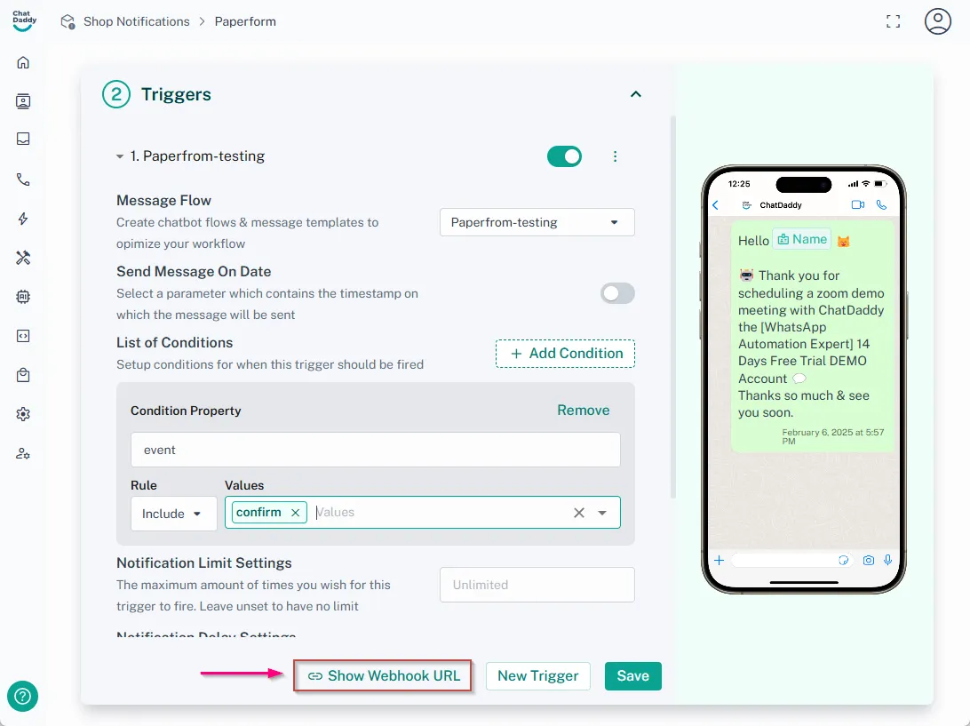Viewport: 970px width, 726px height.
Task: Open the Paperfrom-testing message flow dropdown
Action: (537, 222)
